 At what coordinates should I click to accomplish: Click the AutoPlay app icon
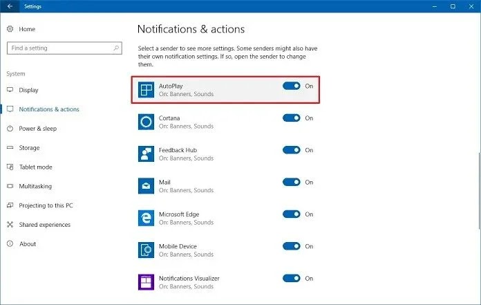pyautogui.click(x=146, y=90)
